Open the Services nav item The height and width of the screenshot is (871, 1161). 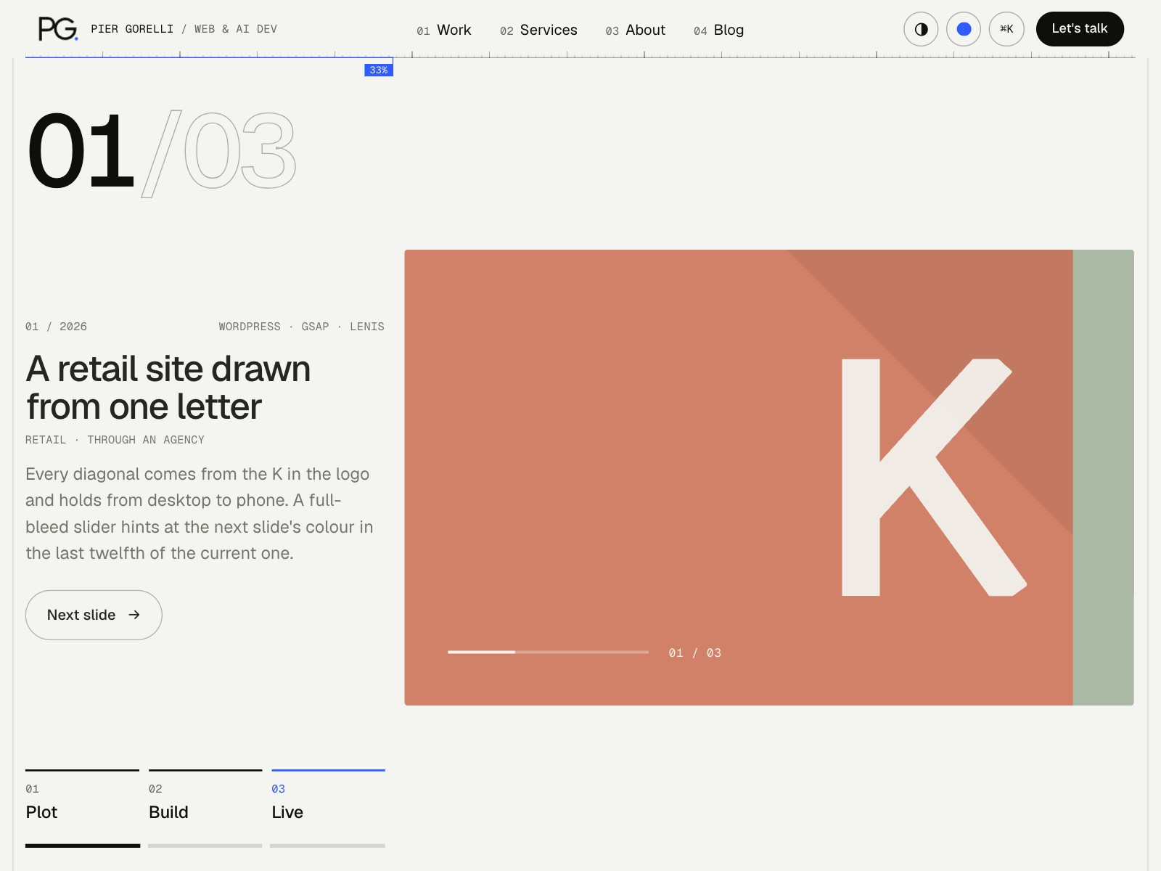click(538, 30)
